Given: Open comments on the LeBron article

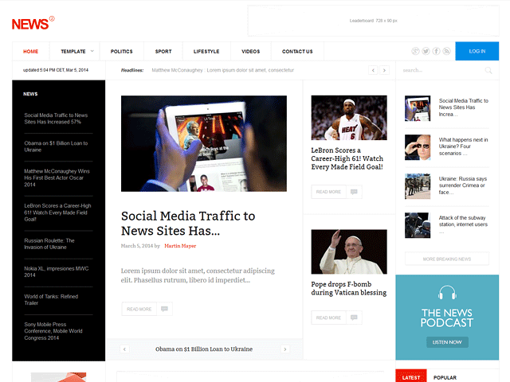Looking at the screenshot, I should tap(354, 192).
